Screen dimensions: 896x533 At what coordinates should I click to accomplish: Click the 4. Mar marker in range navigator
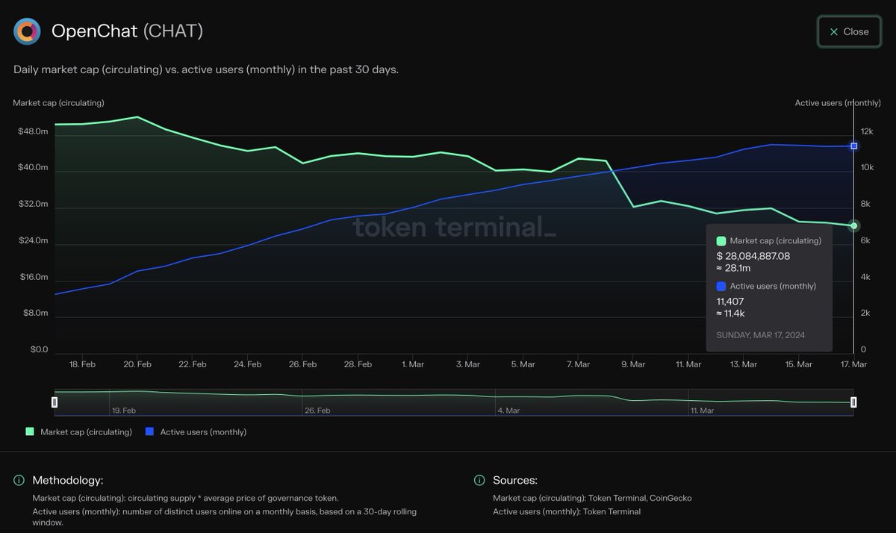tap(509, 411)
